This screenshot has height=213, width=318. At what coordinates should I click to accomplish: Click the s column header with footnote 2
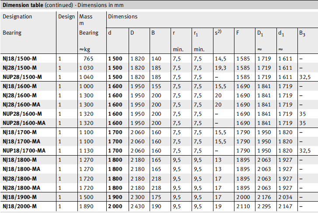click(219, 33)
